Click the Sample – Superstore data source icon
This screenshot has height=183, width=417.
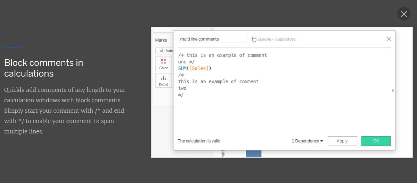pos(254,39)
